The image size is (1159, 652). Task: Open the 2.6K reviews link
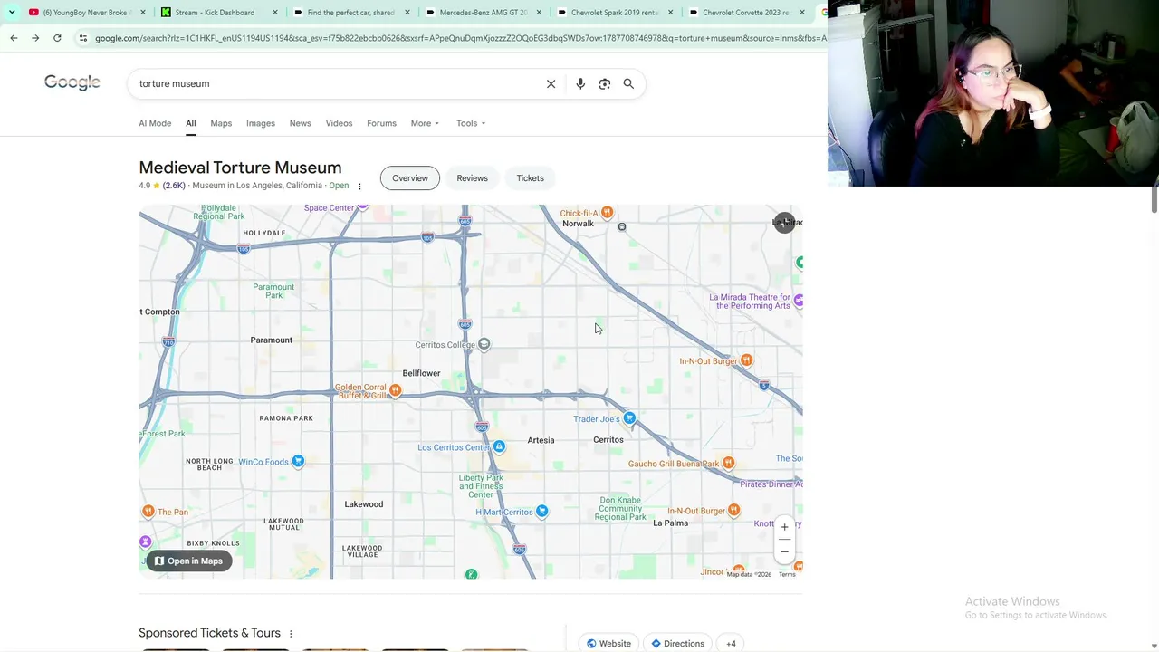(x=174, y=186)
